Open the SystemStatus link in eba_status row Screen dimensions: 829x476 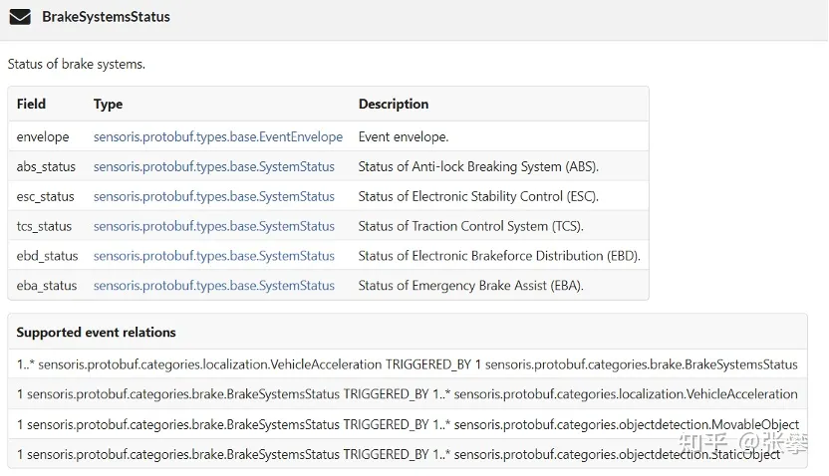click(x=213, y=285)
